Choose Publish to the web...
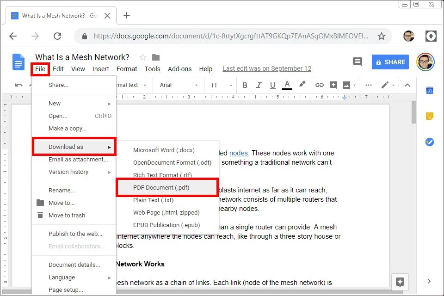Viewport: 444px width, 296px height. coord(74,234)
